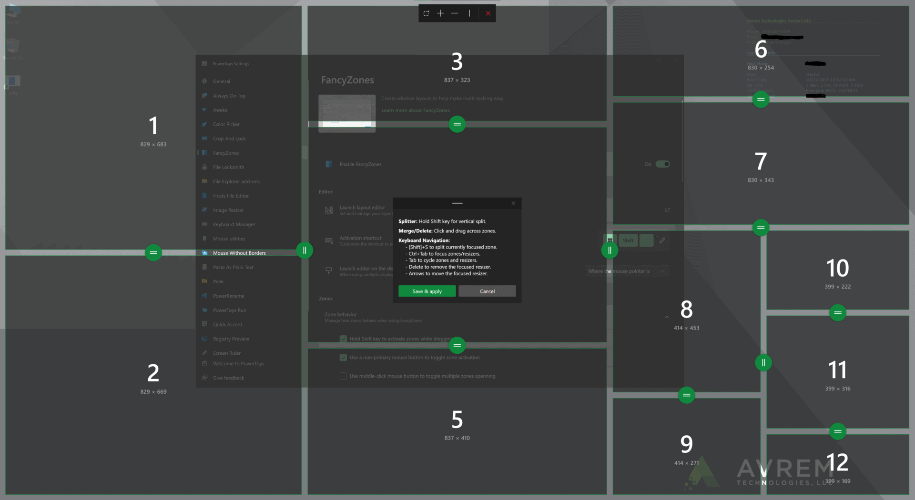Image resolution: width=915 pixels, height=500 pixels.
Task: Click the Save & apply button
Action: coord(427,291)
